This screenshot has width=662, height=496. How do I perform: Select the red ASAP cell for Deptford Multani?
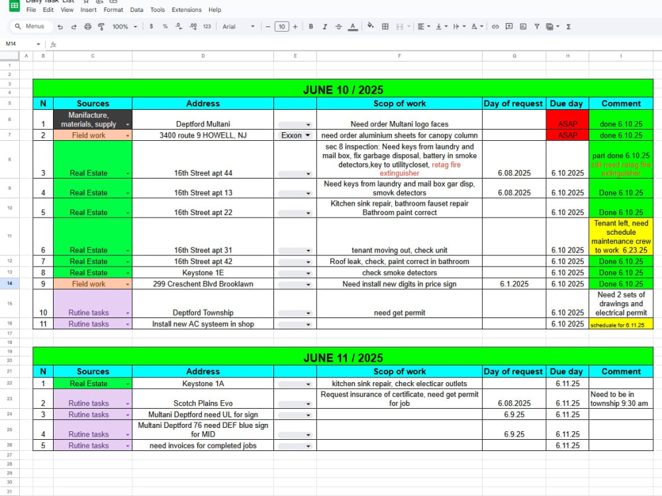tap(567, 119)
